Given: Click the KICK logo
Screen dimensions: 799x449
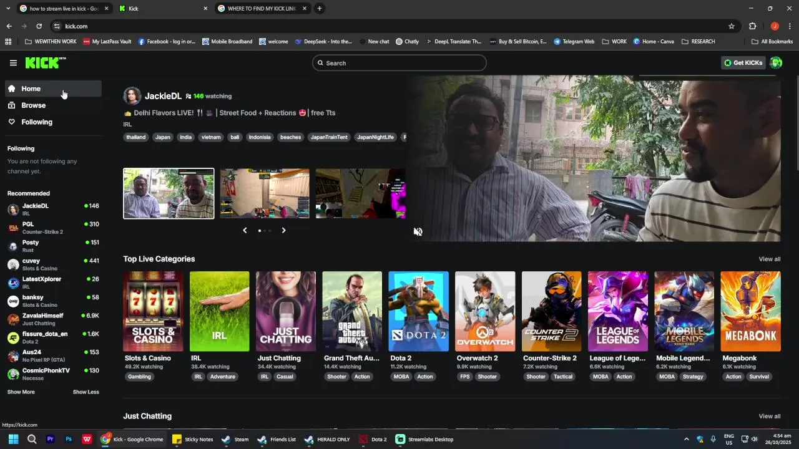Looking at the screenshot, I should tap(46, 62).
